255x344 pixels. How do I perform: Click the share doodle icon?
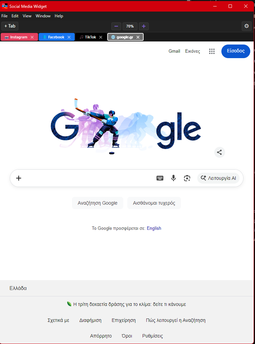(x=219, y=152)
